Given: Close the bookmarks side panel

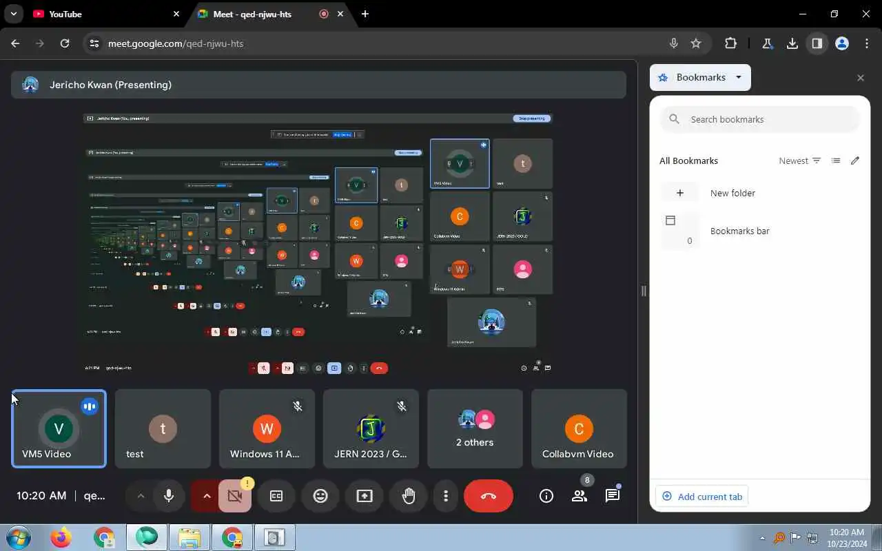Looking at the screenshot, I should 860,78.
